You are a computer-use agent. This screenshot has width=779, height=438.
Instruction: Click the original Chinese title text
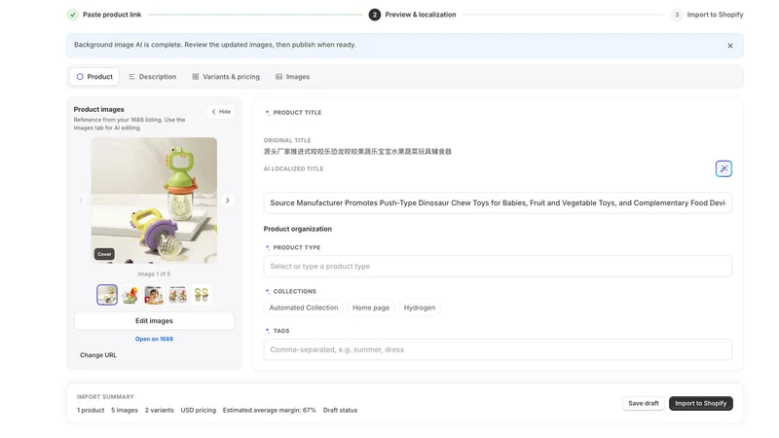[x=357, y=152]
